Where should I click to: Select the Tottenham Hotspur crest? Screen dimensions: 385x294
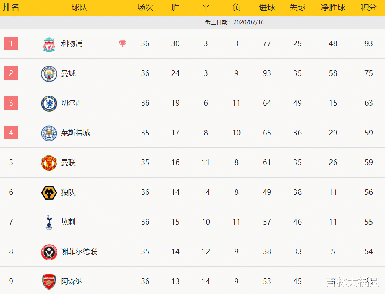click(x=49, y=222)
